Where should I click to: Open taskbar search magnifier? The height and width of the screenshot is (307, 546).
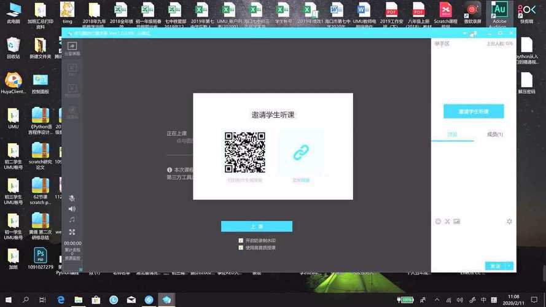click(x=26, y=300)
